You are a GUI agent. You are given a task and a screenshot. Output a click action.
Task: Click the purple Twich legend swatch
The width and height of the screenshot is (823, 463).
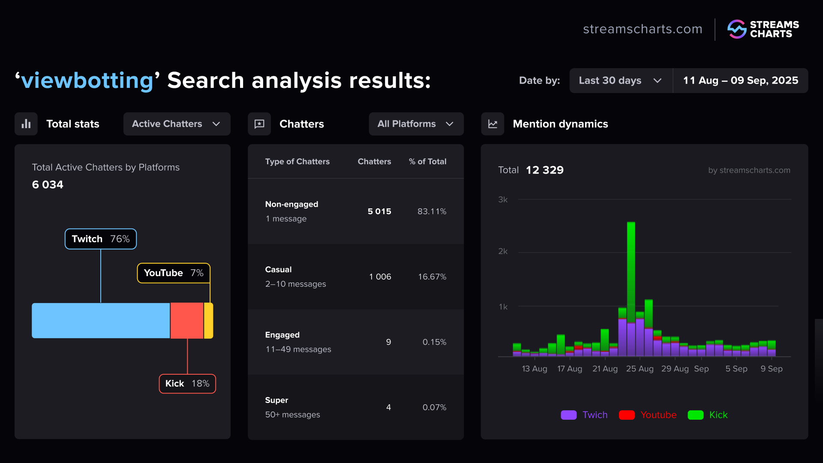click(568, 415)
